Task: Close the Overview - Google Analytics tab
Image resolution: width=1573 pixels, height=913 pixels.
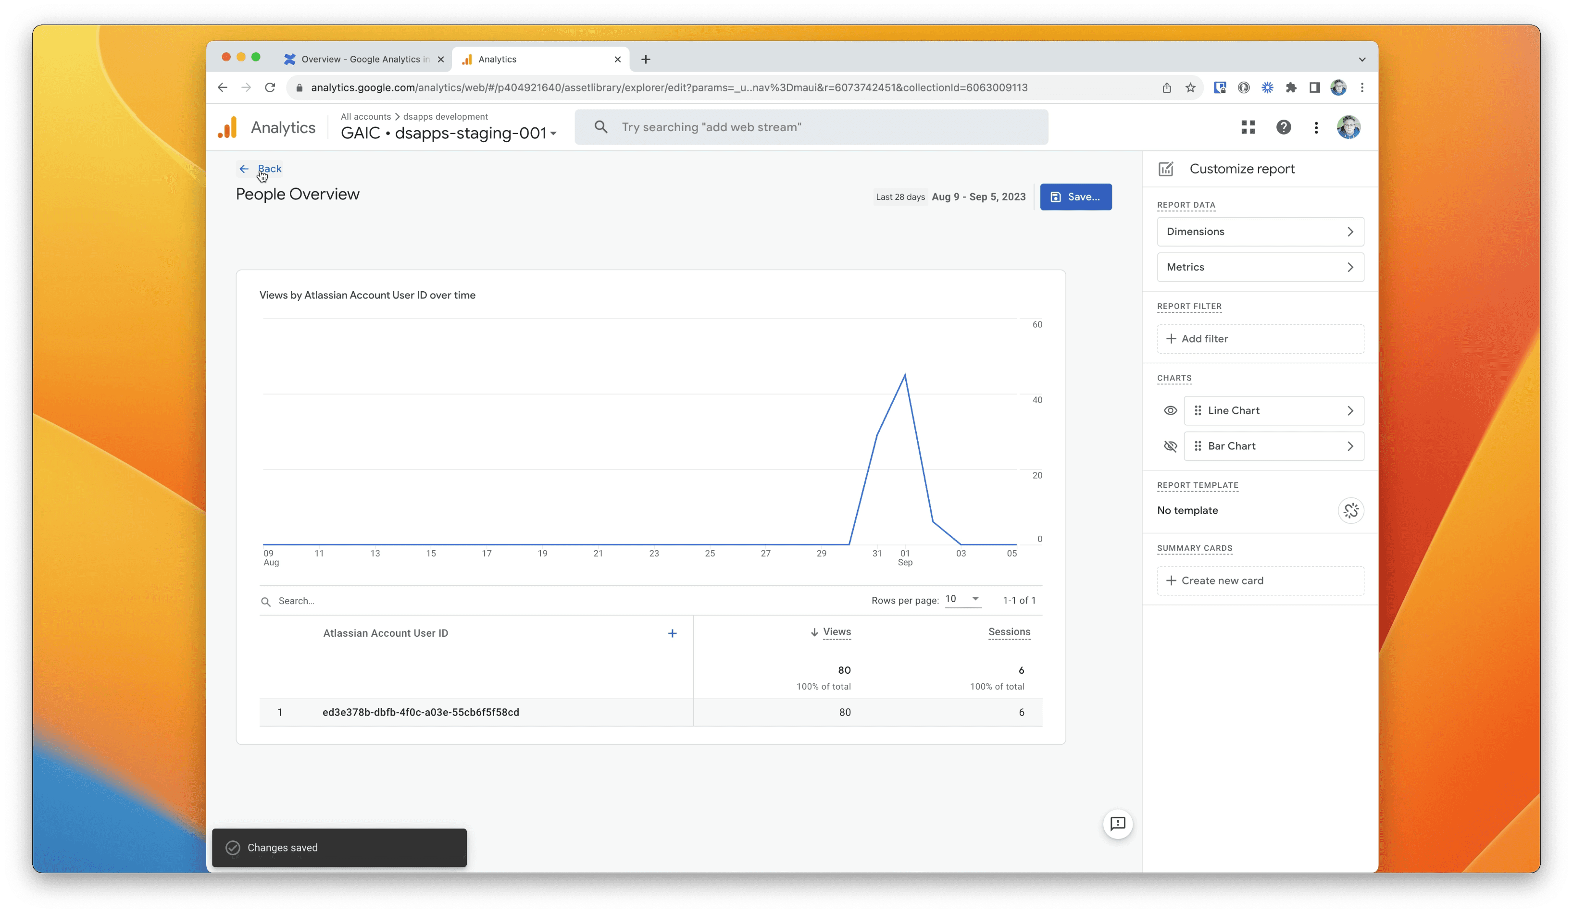Action: click(441, 59)
